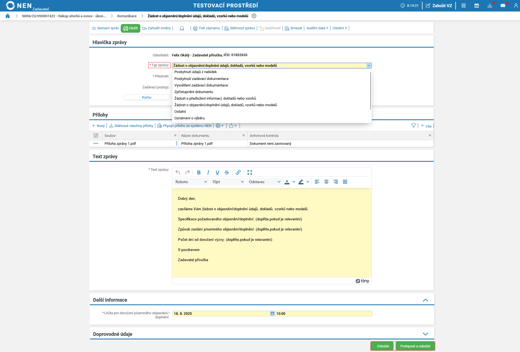The height and width of the screenshot is (352, 520).
Task: Add new attachment with Nový
Action: (98, 126)
